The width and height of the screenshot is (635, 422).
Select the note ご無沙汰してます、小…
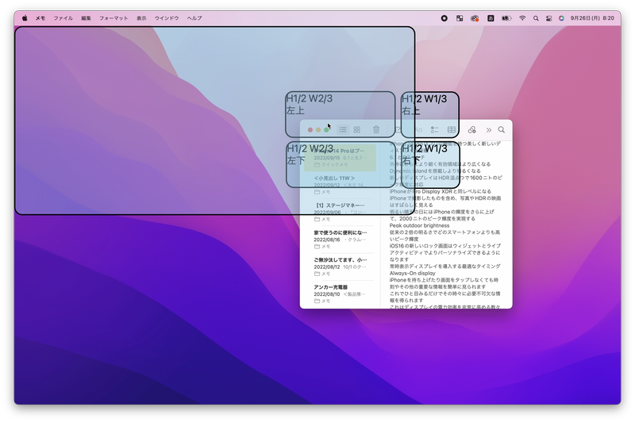[x=341, y=267]
